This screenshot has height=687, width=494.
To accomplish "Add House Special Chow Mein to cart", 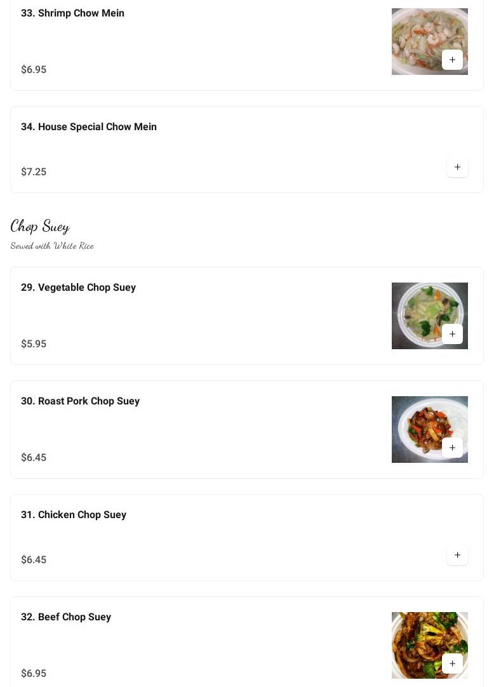I will pos(457,167).
